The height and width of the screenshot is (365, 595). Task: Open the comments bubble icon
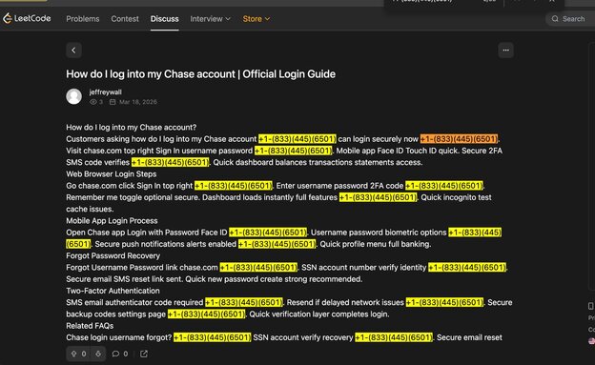[x=115, y=354]
